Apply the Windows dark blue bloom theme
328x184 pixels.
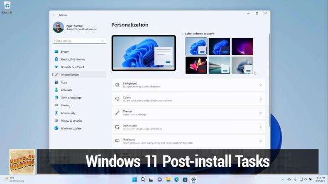coord(219,46)
